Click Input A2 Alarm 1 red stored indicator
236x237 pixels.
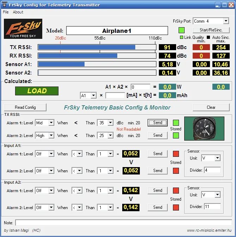pos(176,190)
